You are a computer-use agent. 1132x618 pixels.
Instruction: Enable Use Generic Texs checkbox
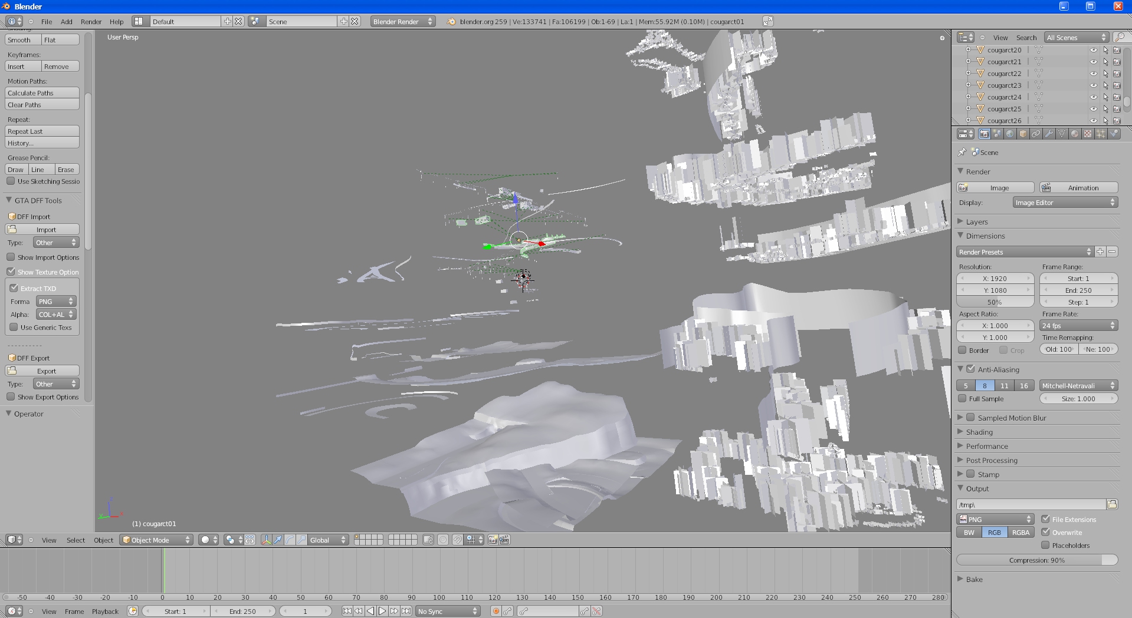14,328
